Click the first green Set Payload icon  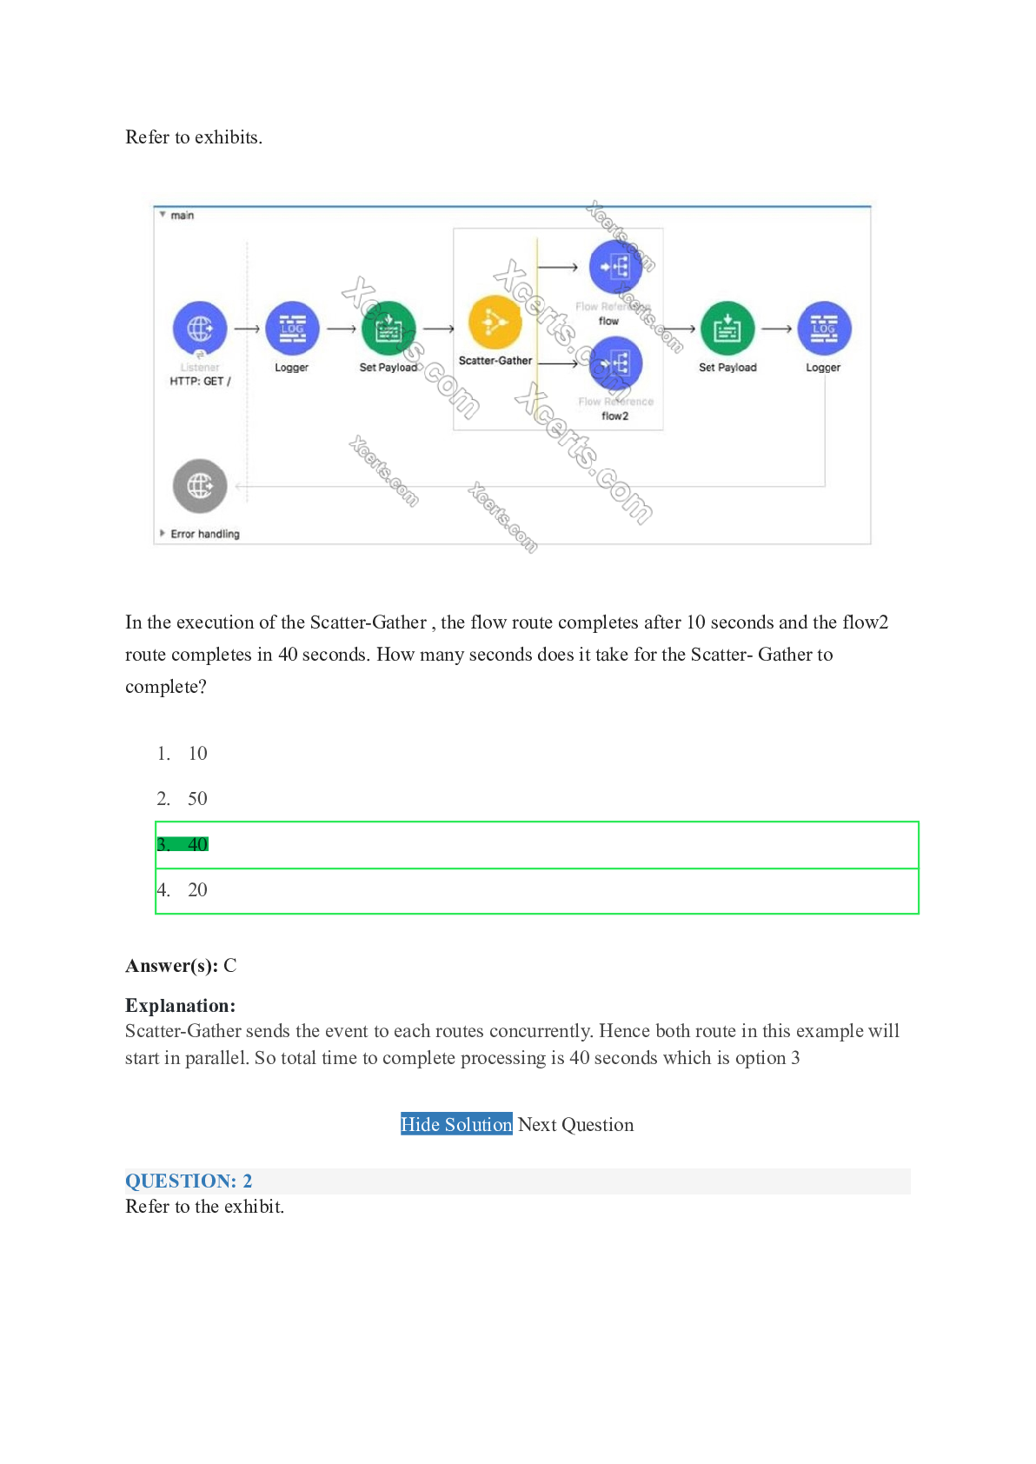388,328
